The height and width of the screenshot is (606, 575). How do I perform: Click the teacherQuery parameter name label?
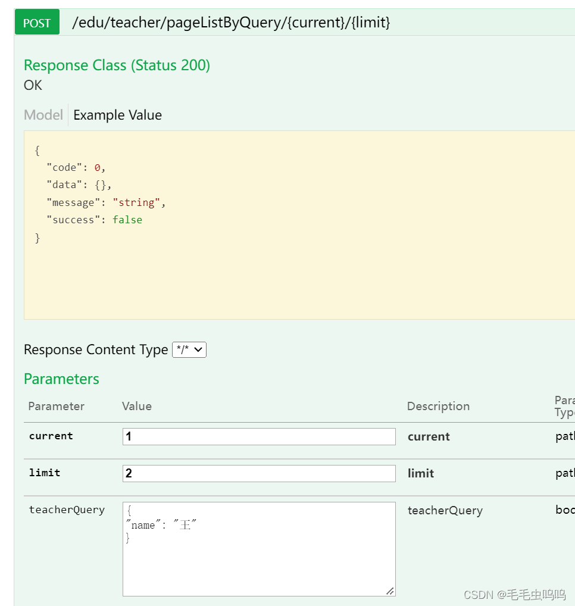(x=67, y=510)
